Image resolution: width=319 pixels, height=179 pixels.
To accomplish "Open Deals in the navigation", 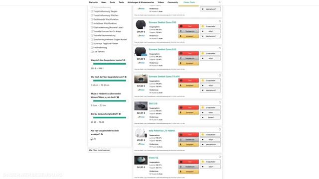I will [x=113, y=2].
